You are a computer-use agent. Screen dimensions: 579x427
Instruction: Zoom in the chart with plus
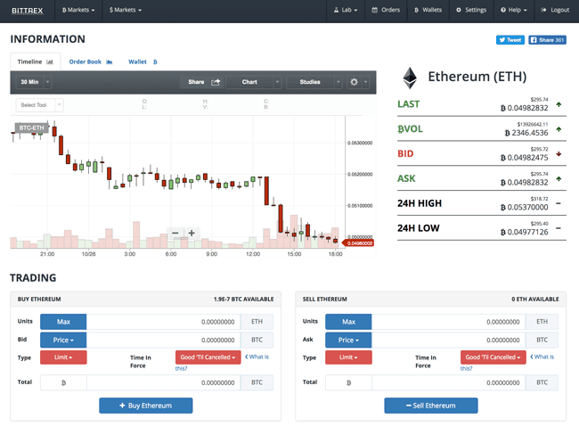coord(192,233)
